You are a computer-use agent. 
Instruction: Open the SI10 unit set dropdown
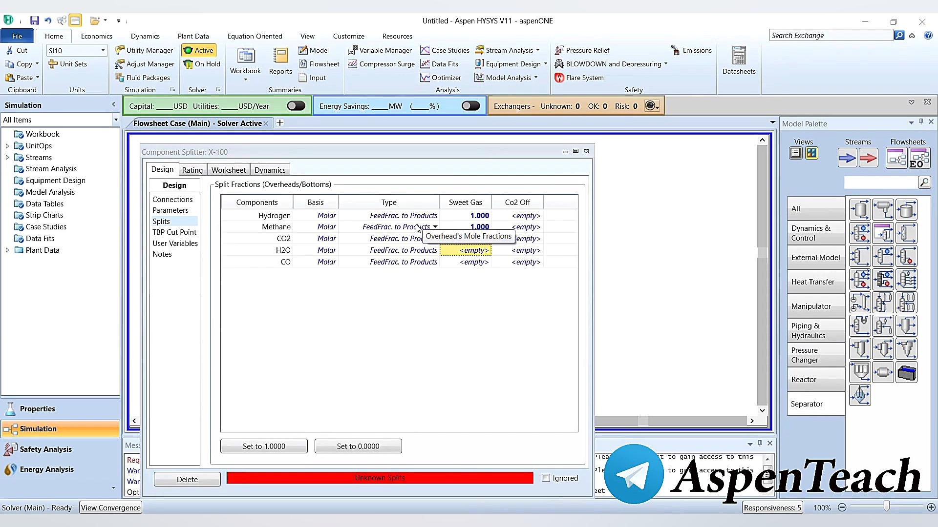(x=103, y=50)
